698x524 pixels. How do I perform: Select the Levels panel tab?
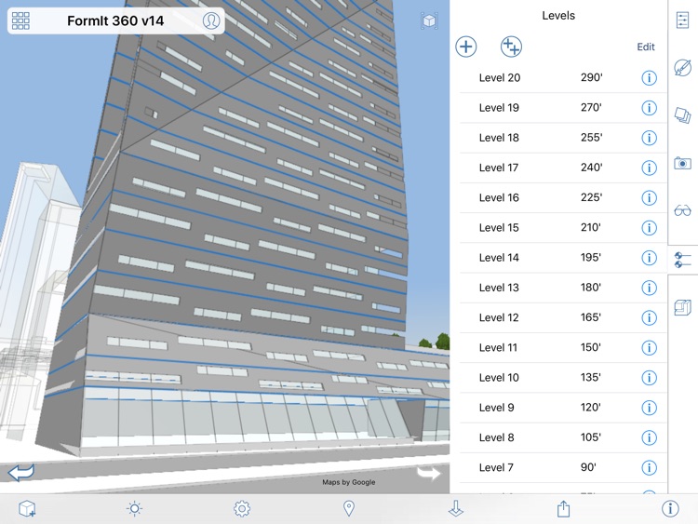682,260
